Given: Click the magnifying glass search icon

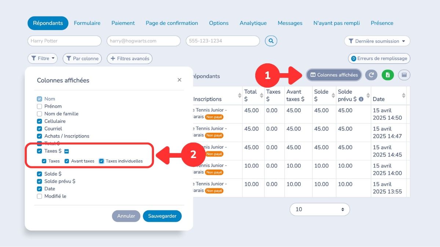Looking at the screenshot, I should pos(271,41).
